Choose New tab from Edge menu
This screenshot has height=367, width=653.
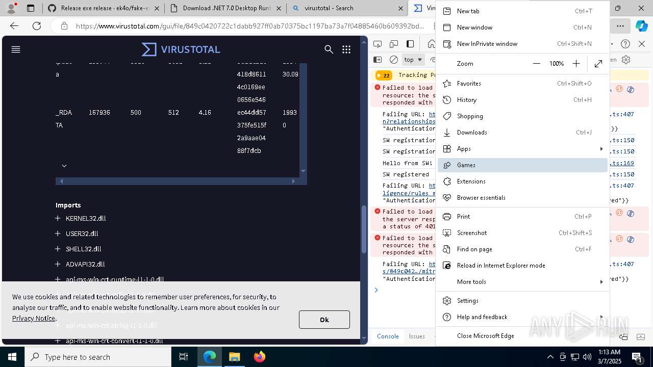pos(522,11)
